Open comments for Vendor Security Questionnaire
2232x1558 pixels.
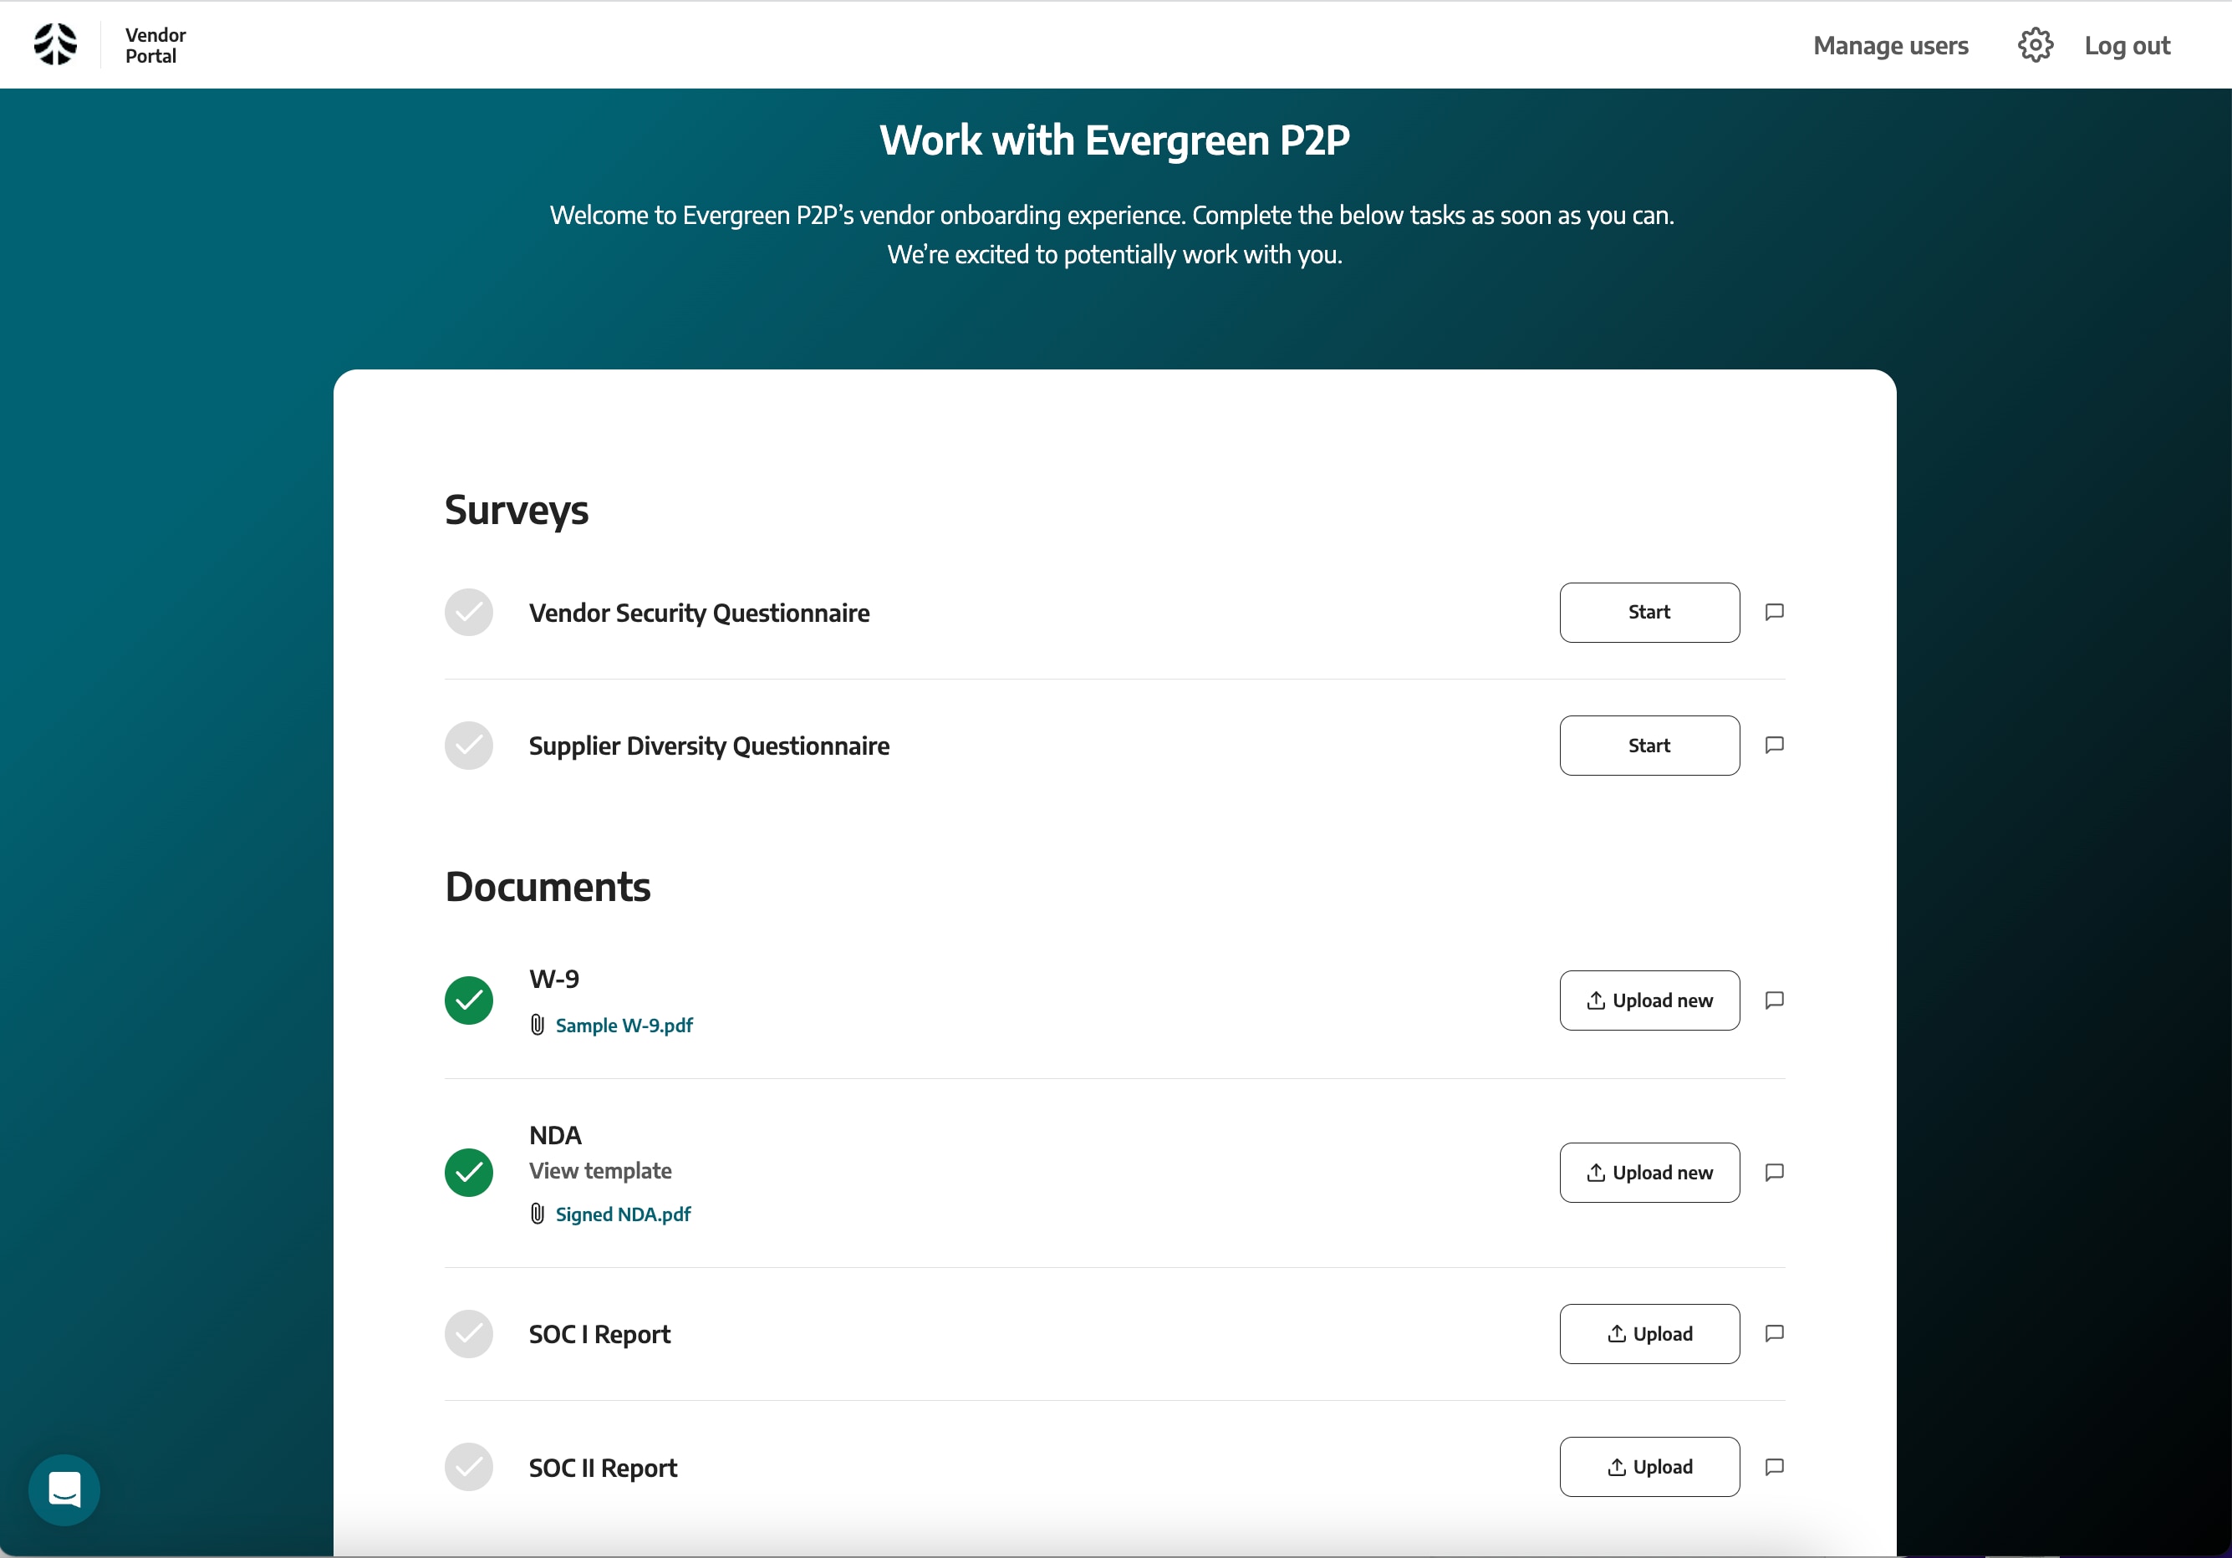click(x=1774, y=613)
